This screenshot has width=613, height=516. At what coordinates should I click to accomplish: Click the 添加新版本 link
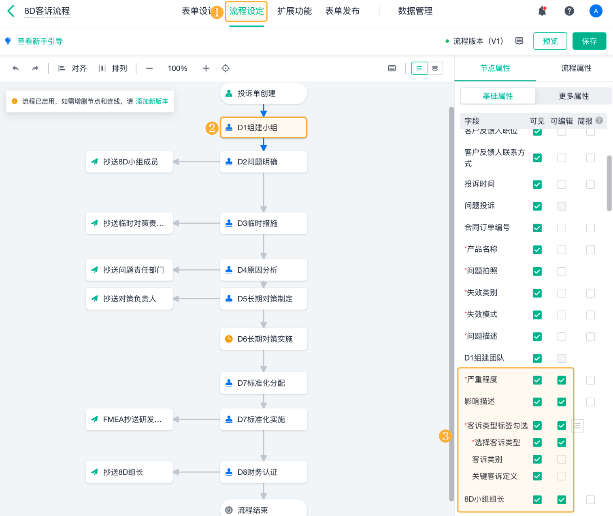point(152,101)
